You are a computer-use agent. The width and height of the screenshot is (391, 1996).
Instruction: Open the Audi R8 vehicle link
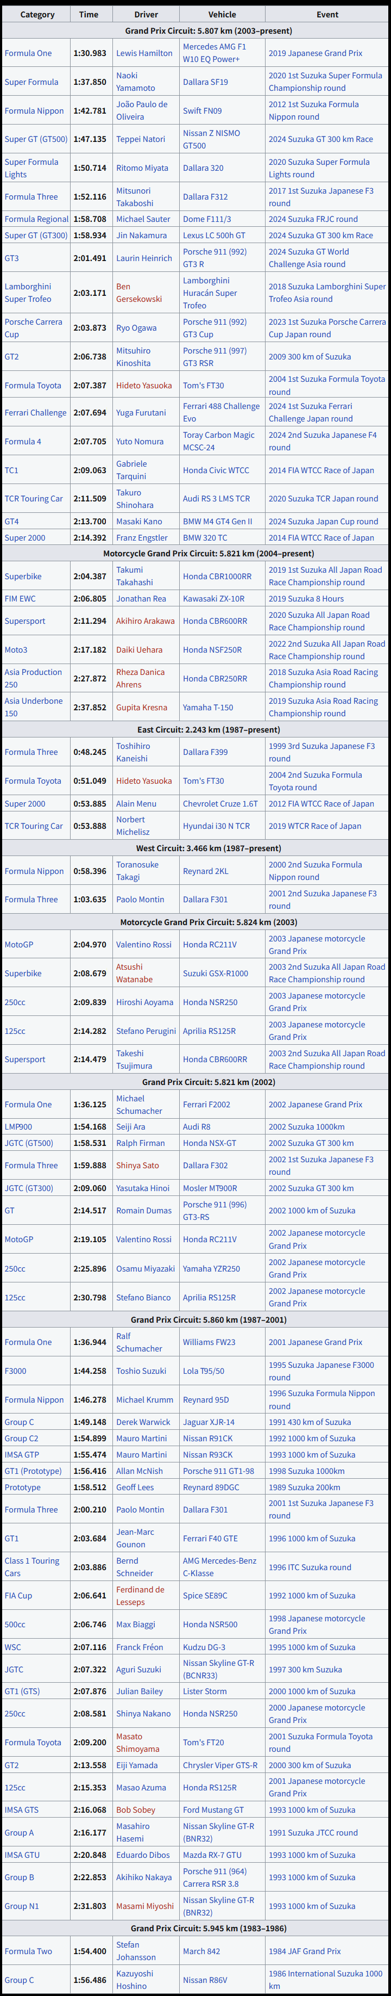tap(196, 1127)
